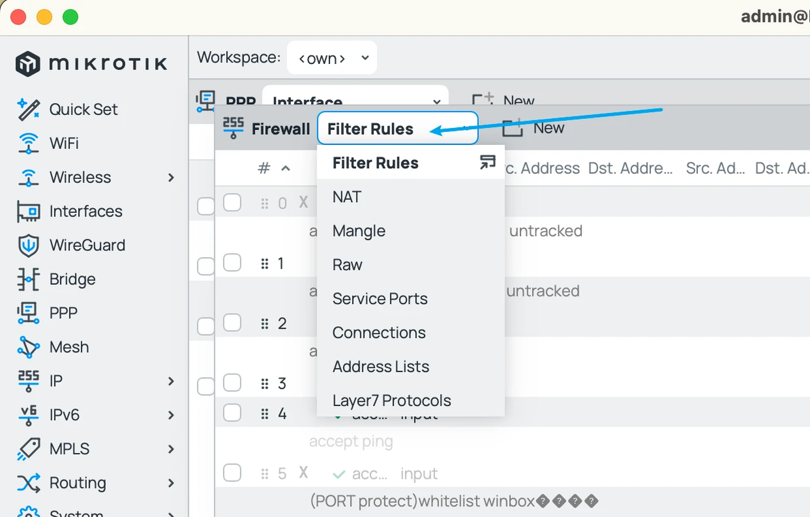Open the Workspace dropdown
The height and width of the screenshot is (517, 810).
(x=332, y=59)
